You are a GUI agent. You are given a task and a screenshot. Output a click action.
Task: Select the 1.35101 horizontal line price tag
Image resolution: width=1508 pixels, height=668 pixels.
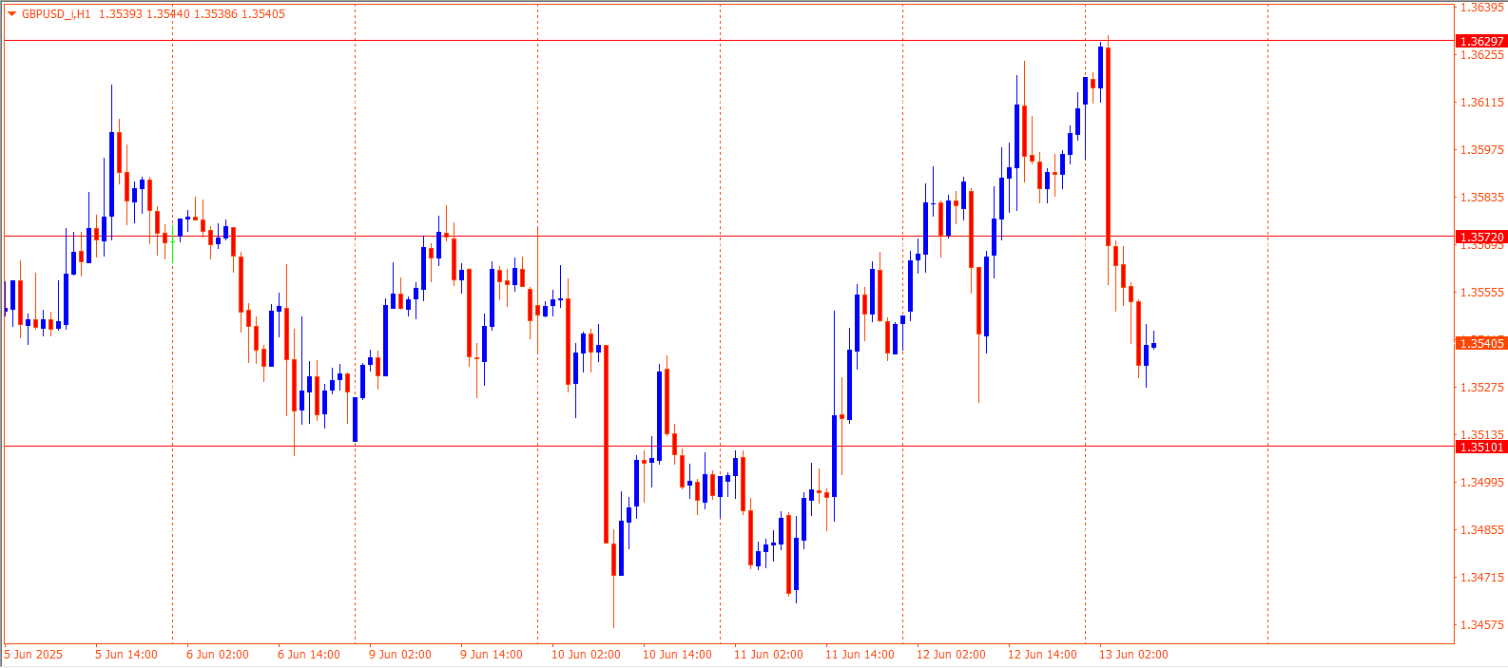pyautogui.click(x=1480, y=447)
